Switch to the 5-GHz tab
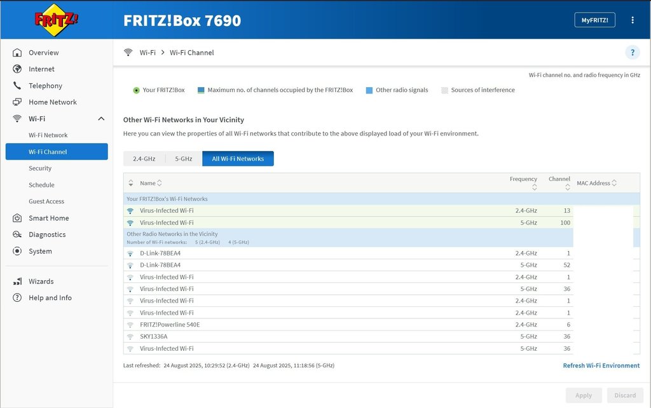 click(184, 159)
